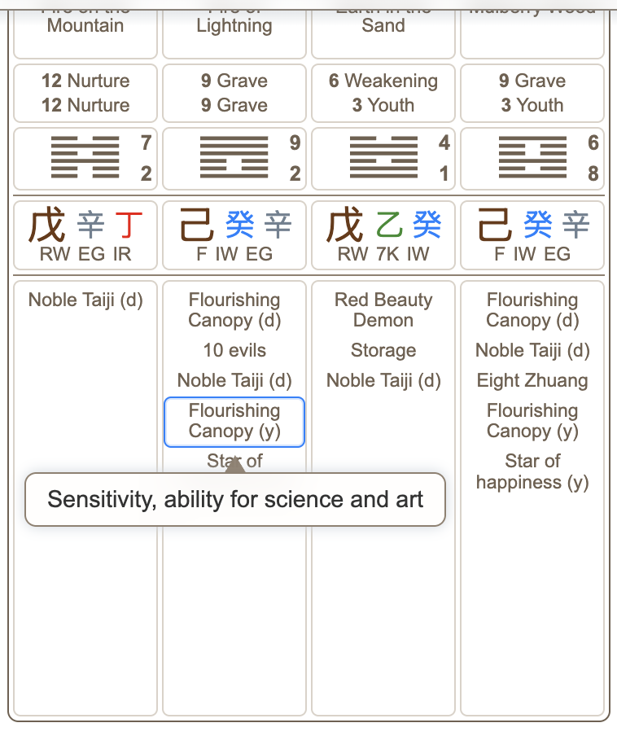This screenshot has width=617, height=736.
Task: Click the hexagram symbol numbered 6 and 8
Action: (x=532, y=157)
